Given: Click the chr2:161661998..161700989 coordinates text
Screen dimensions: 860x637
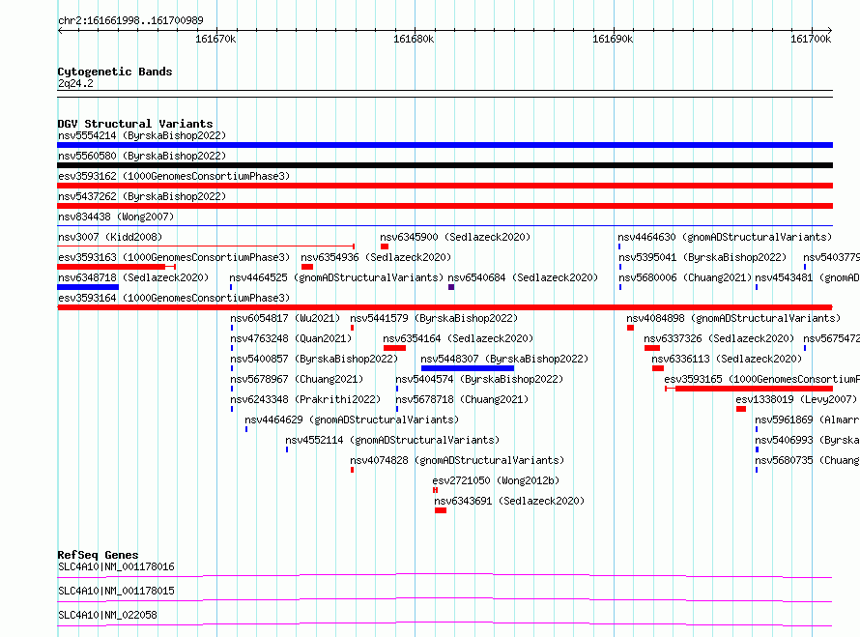Looking at the screenshot, I should click(130, 20).
